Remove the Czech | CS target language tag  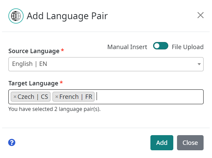[15, 97]
